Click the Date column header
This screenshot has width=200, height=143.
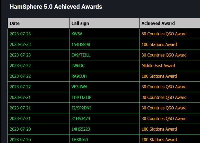15,23
